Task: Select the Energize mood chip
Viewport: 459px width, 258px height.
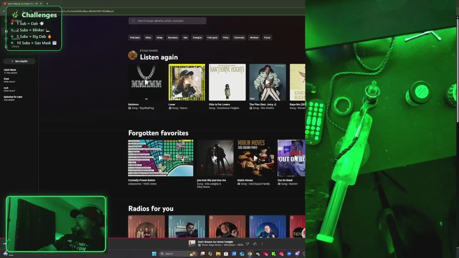Action: point(197,38)
